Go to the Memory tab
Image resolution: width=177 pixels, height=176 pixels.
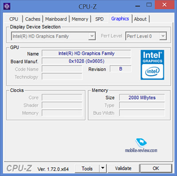(80, 19)
